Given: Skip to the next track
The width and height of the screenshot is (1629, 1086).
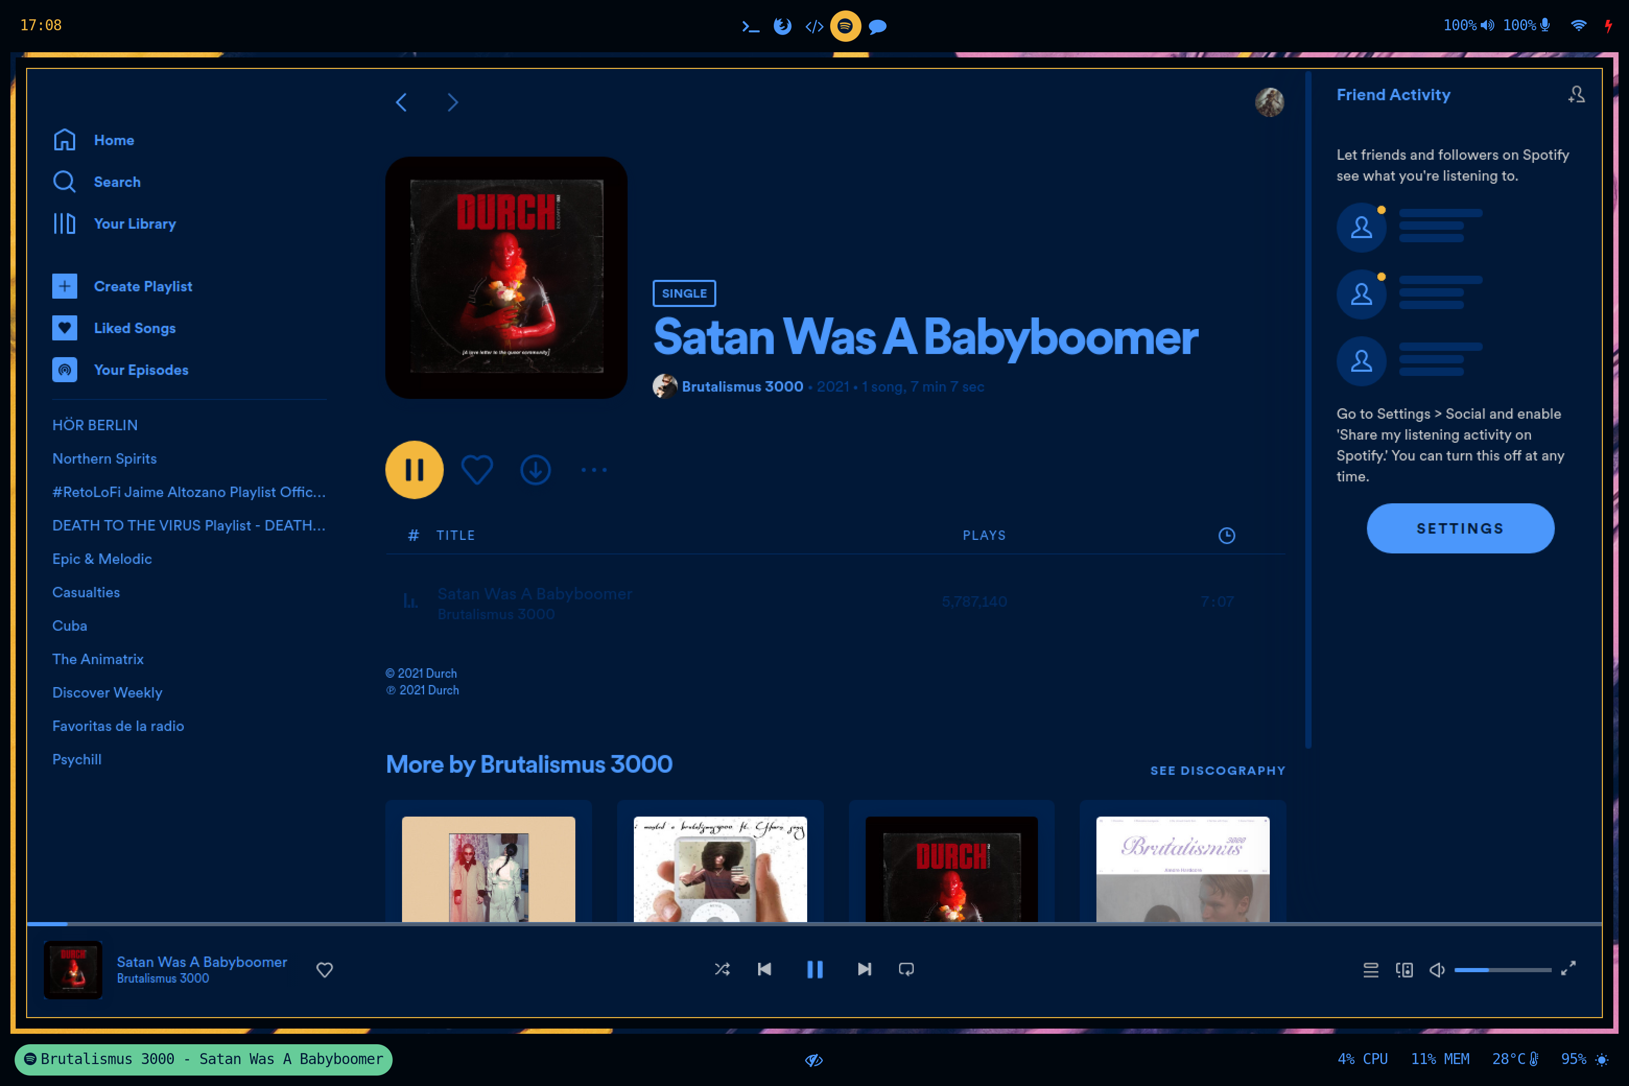Looking at the screenshot, I should [864, 970].
